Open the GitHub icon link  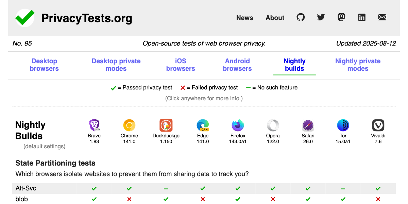pyautogui.click(x=301, y=17)
